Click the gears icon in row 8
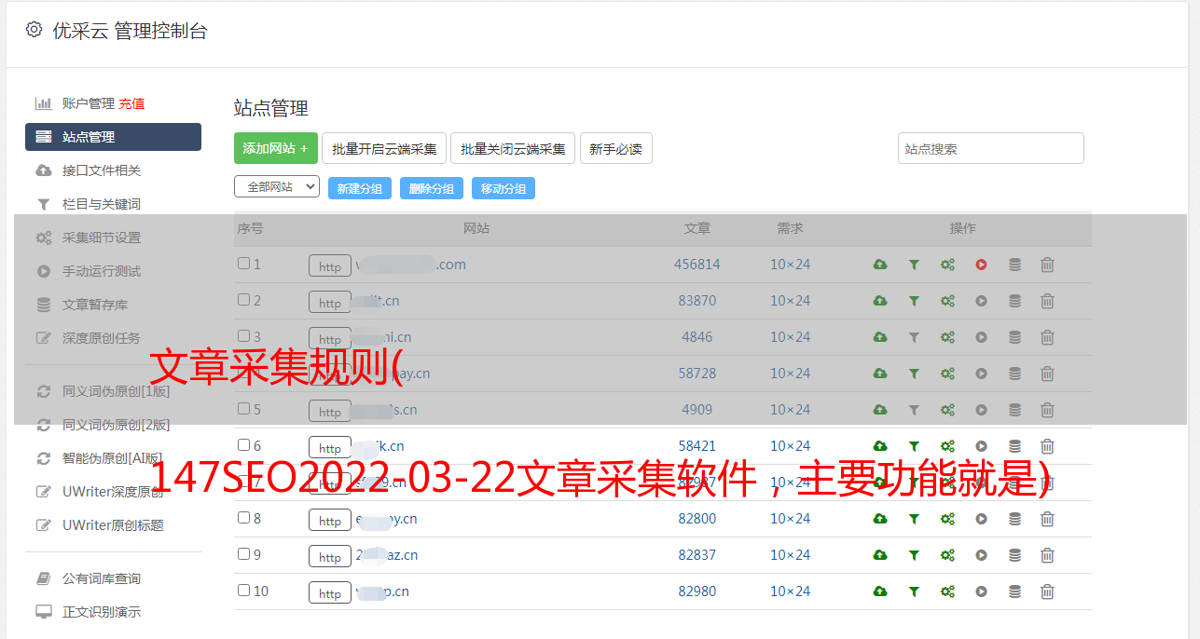This screenshot has width=1200, height=639. coord(947,519)
